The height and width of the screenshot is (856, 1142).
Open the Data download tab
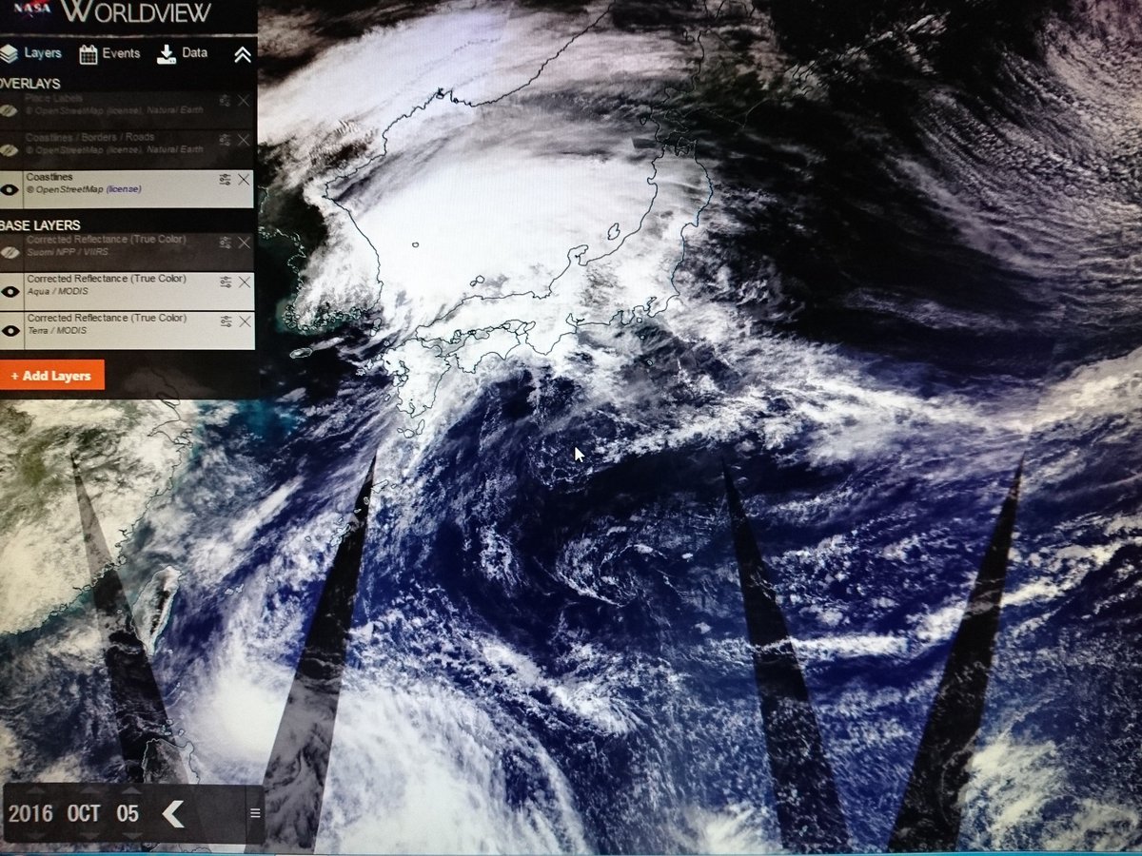point(182,53)
